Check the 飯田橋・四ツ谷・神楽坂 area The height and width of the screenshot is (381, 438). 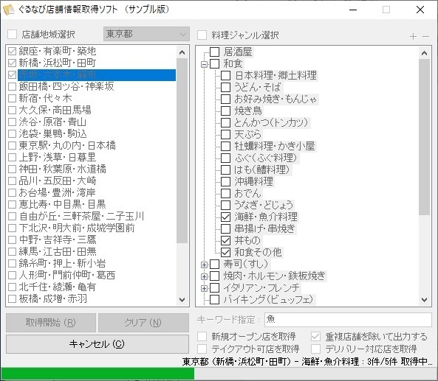pyautogui.click(x=12, y=86)
